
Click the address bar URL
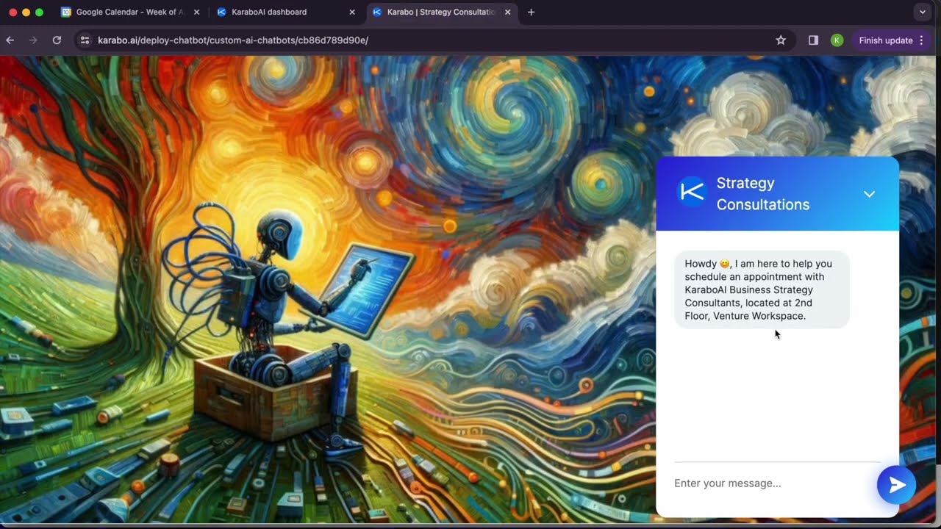(x=233, y=40)
